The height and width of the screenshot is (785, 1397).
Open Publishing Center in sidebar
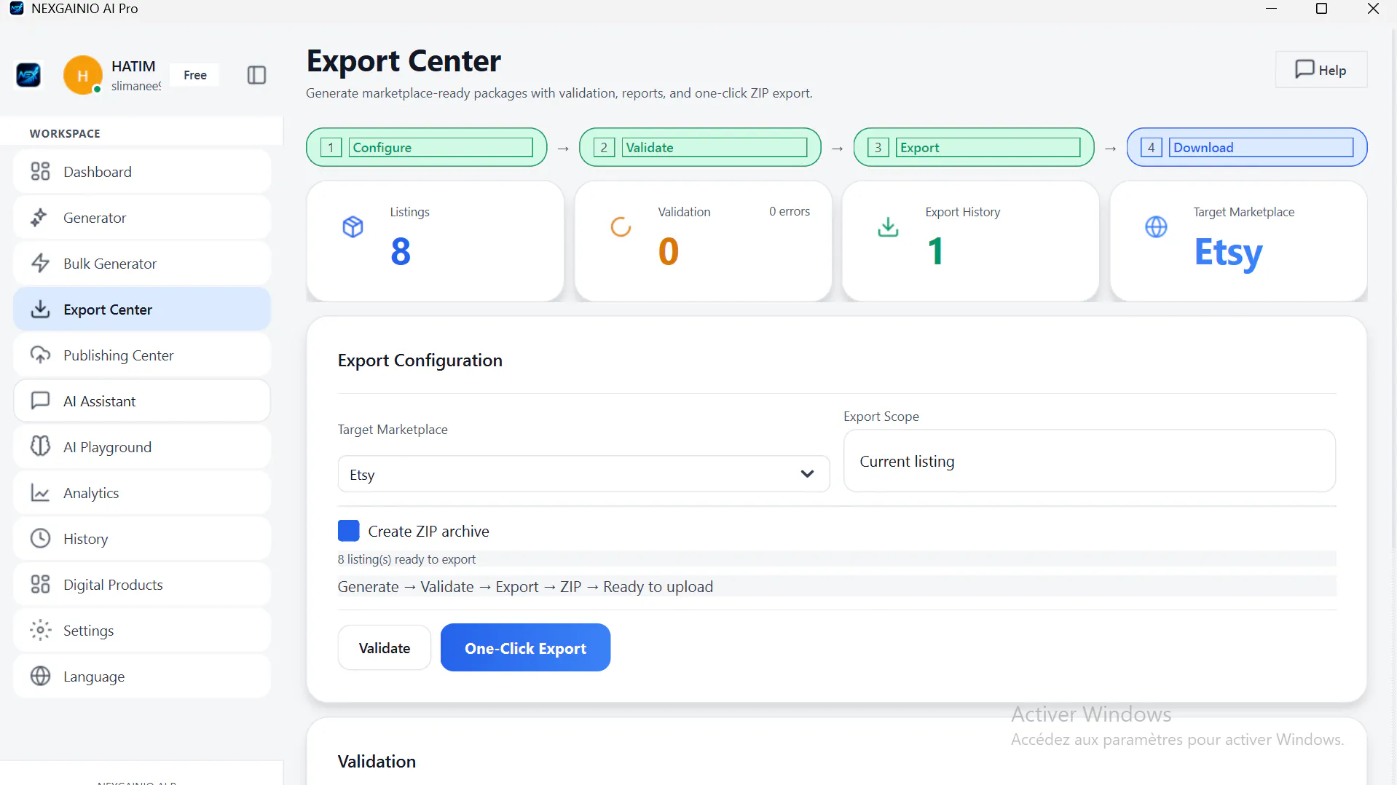coord(142,355)
